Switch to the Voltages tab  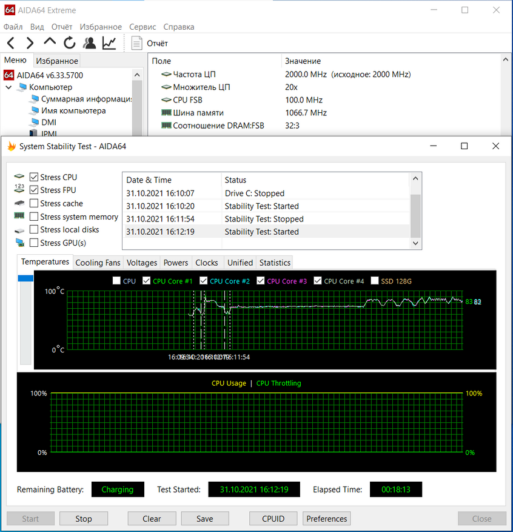point(142,263)
